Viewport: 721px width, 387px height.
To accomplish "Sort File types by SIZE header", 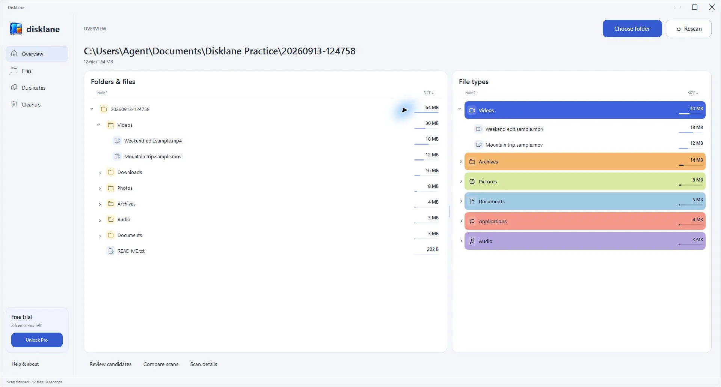I will [693, 93].
